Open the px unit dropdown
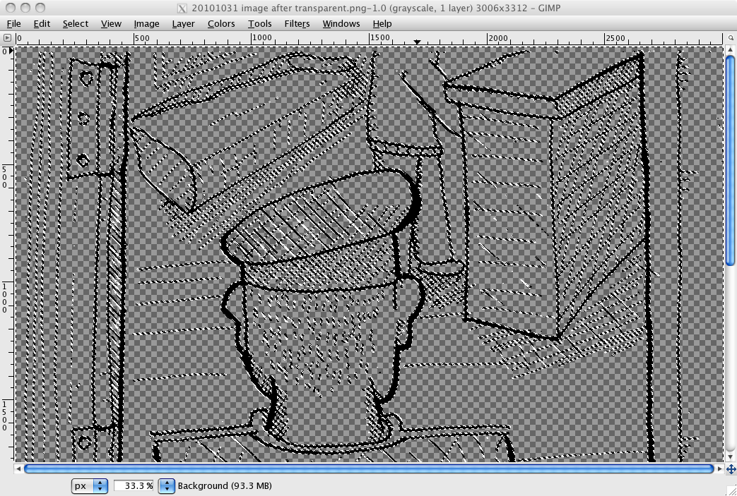This screenshot has height=496, width=737. coord(90,485)
